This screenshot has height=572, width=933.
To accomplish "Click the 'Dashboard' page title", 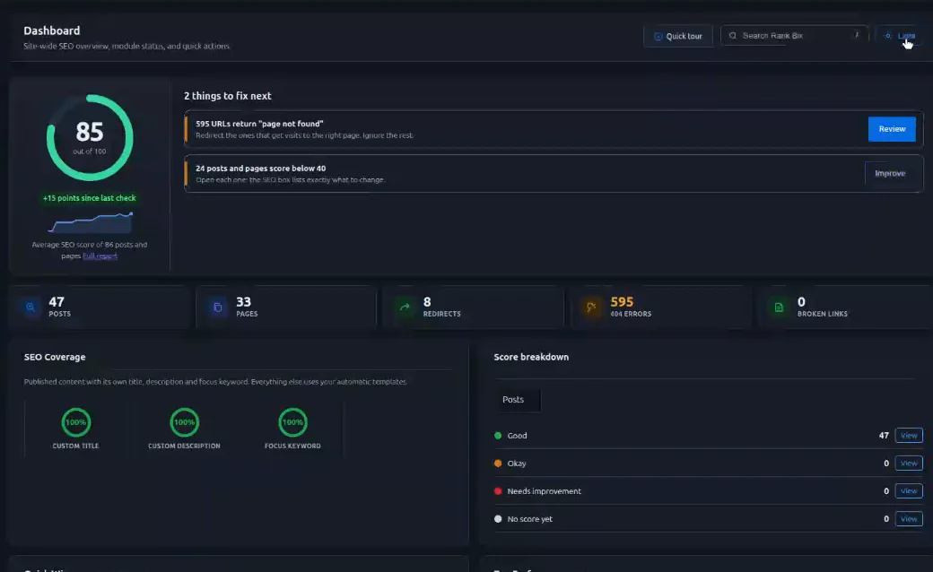I will coord(52,30).
